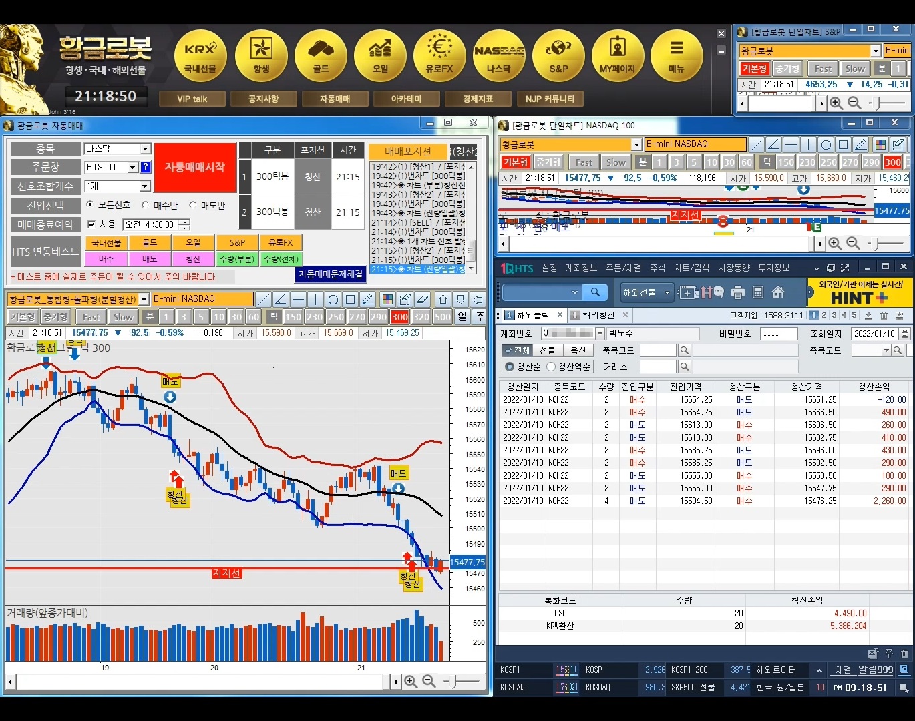
Task: Expand 계좌번호 account dropdown
Action: 600,334
